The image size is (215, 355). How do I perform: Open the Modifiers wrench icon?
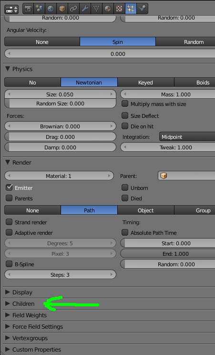coord(85,9)
